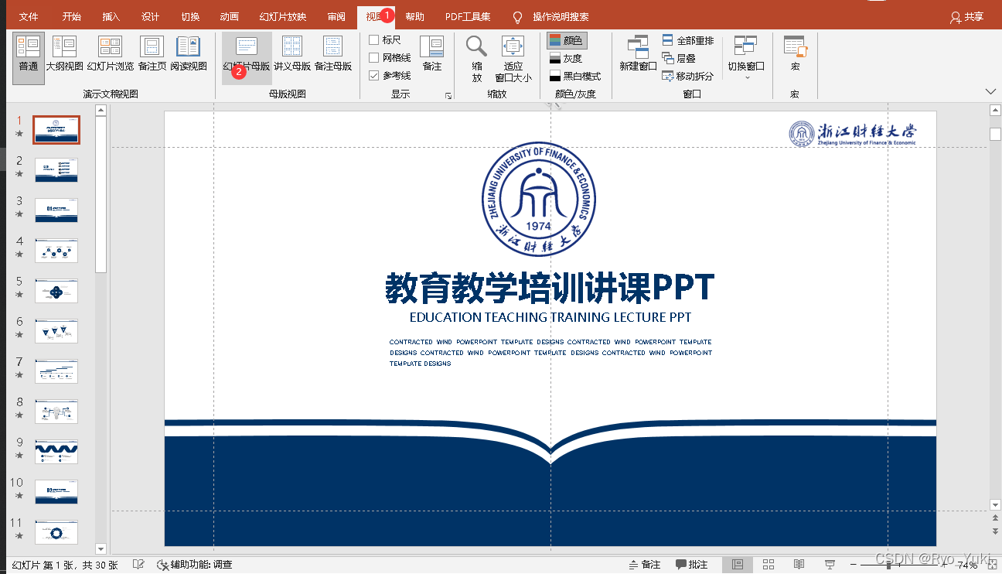Switch to the Design (设计) tab

pos(151,17)
